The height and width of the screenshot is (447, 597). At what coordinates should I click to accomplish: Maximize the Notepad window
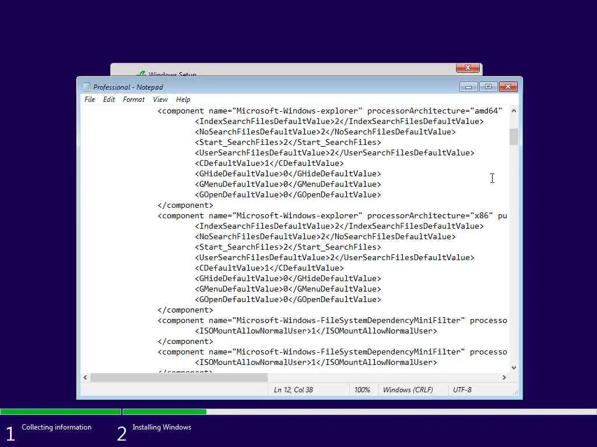(488, 87)
